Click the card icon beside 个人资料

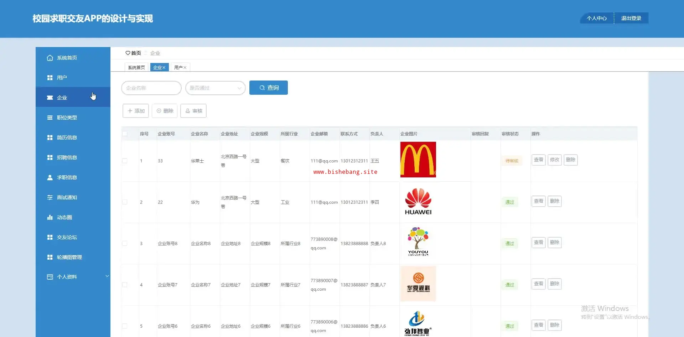50,277
